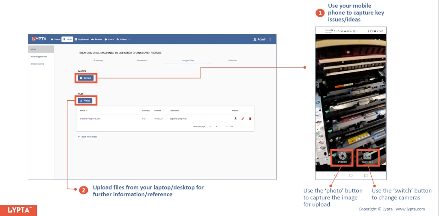Screen dimensions: 439x216
Task: Tap the Android back triangle button
Action: click(336, 175)
